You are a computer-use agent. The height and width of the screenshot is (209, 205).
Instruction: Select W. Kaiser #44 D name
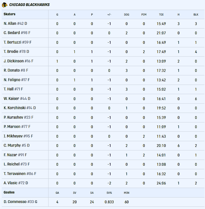[17, 99]
